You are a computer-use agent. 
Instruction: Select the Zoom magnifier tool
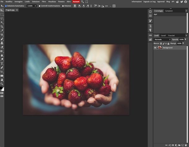click(2, 84)
